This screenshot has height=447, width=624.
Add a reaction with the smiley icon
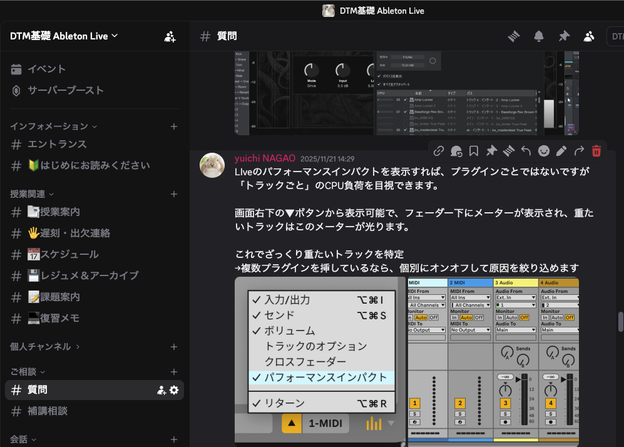coord(544,150)
